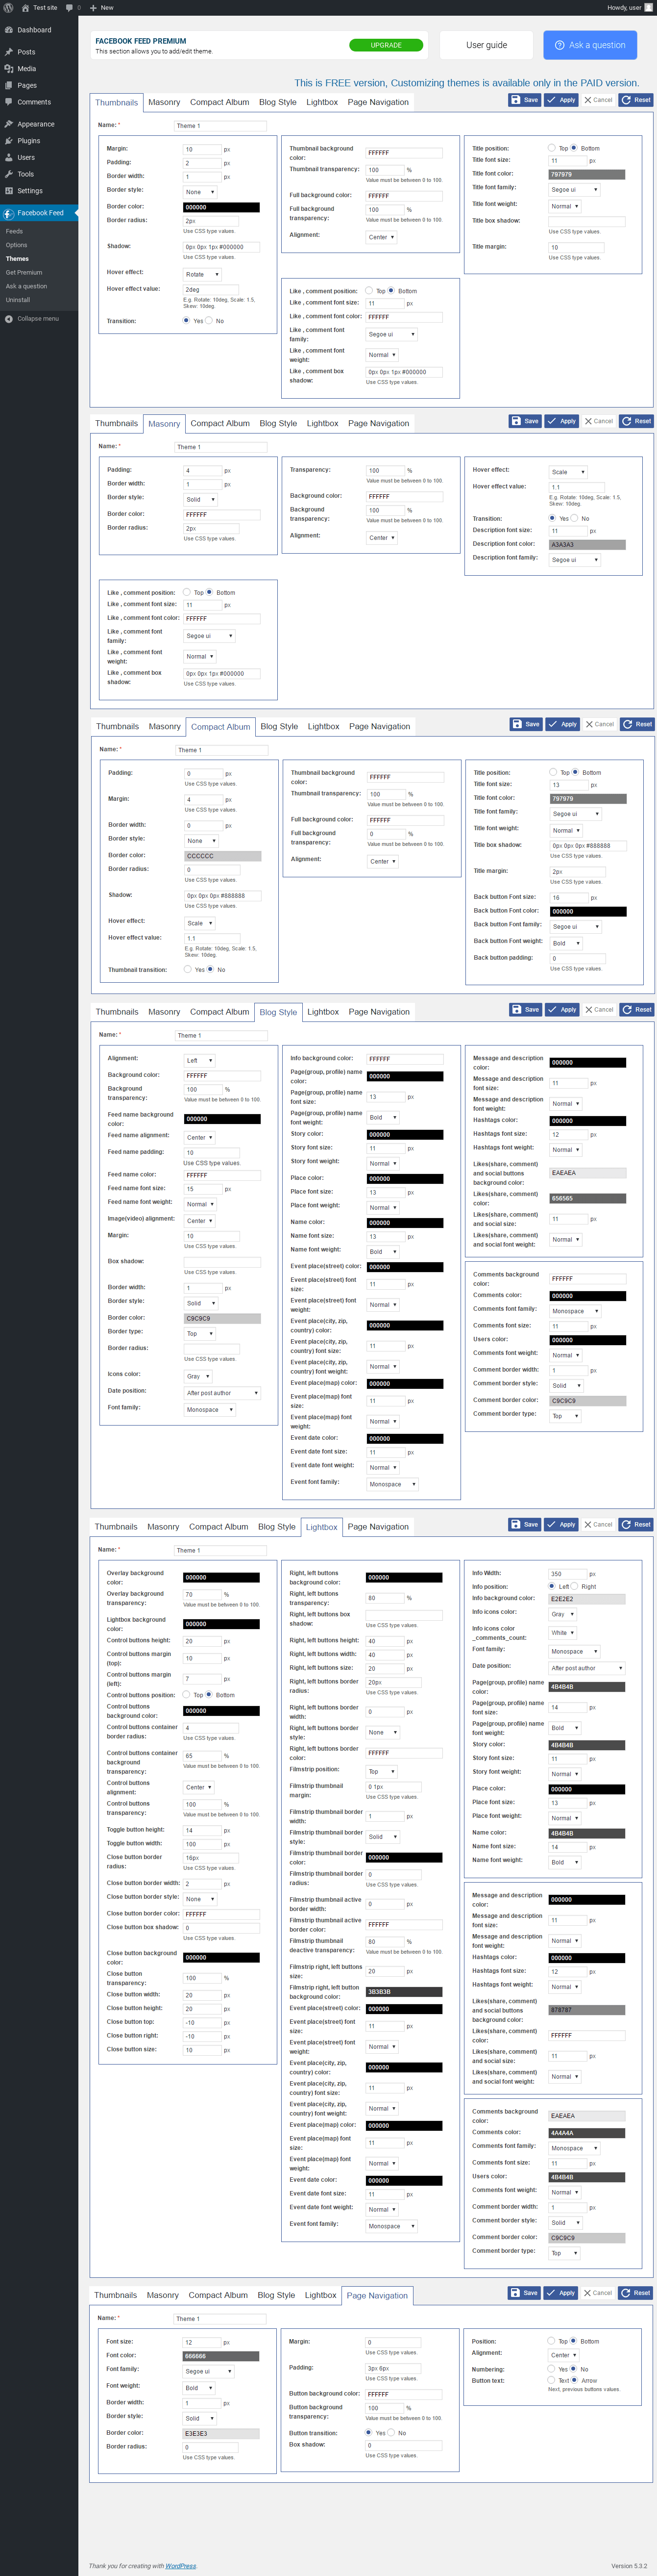Open Uninstall in the sidebar submenu
Screen dimensions: 657x2576
click(18, 300)
